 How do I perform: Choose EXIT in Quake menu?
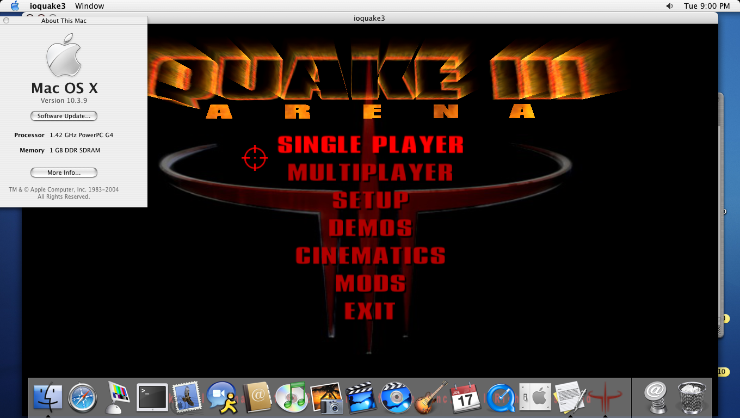[x=370, y=311]
